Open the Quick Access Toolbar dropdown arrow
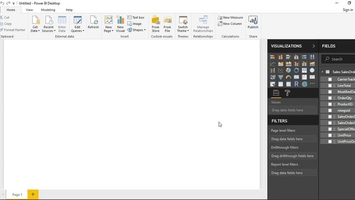The width and height of the screenshot is (355, 200). tap(13, 3)
